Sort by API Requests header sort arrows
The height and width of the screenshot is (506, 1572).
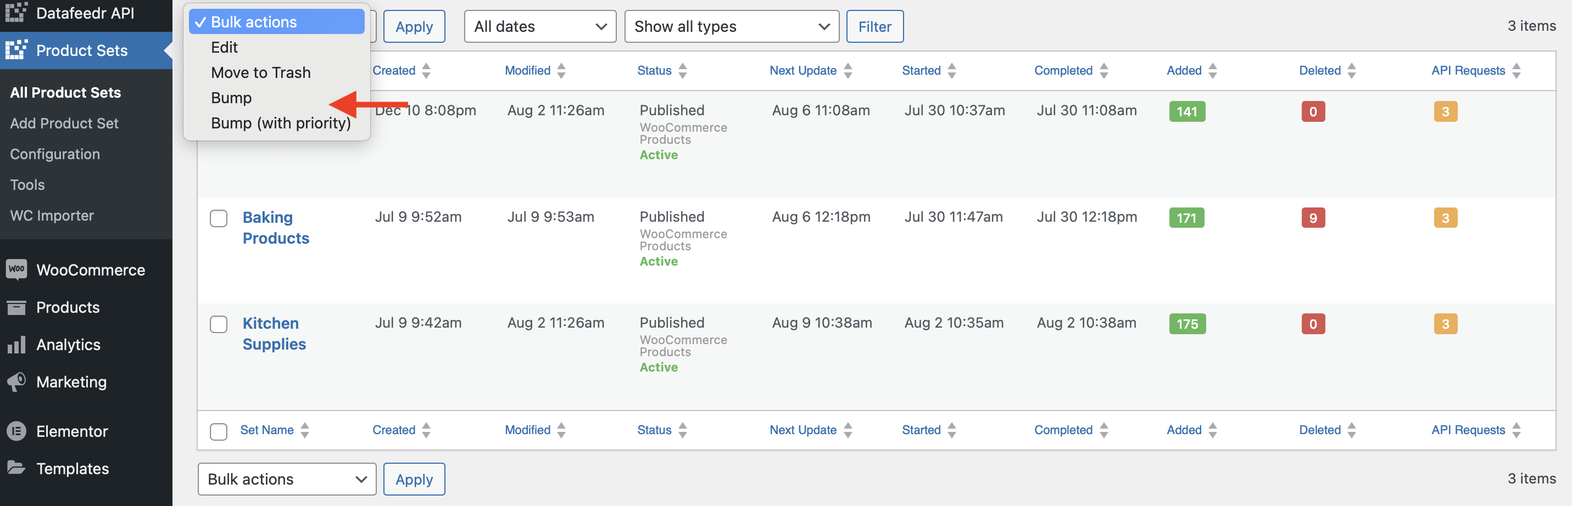coord(1517,71)
